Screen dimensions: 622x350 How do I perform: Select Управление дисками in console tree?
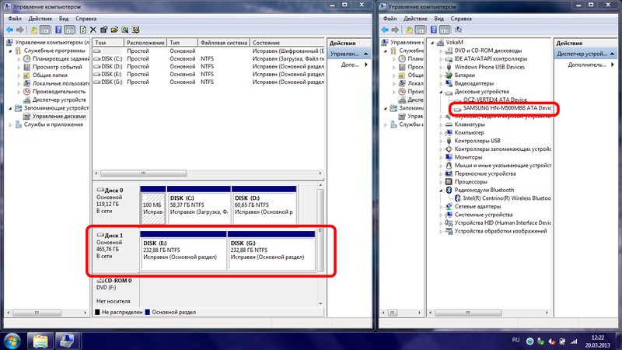click(x=59, y=116)
